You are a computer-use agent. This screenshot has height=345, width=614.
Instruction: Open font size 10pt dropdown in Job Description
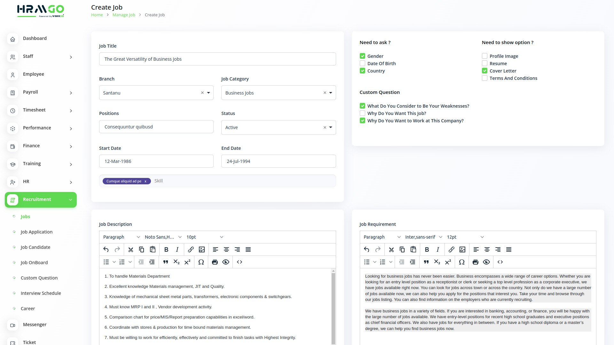click(x=205, y=237)
